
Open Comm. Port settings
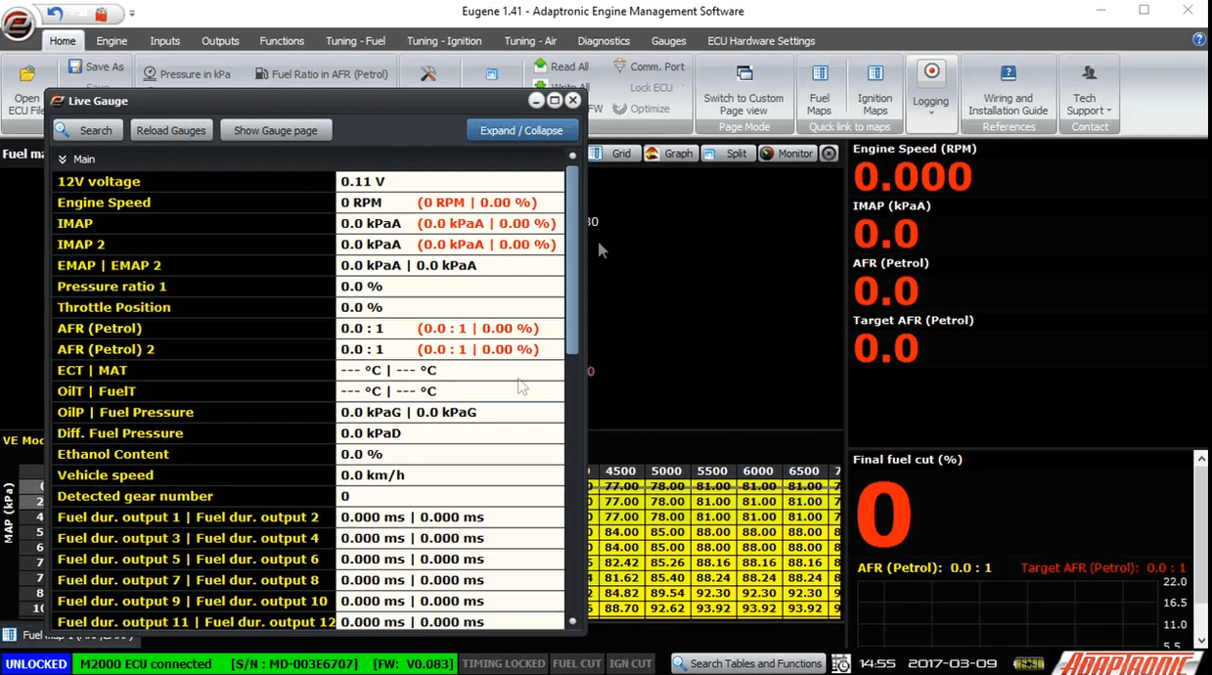[x=649, y=67]
